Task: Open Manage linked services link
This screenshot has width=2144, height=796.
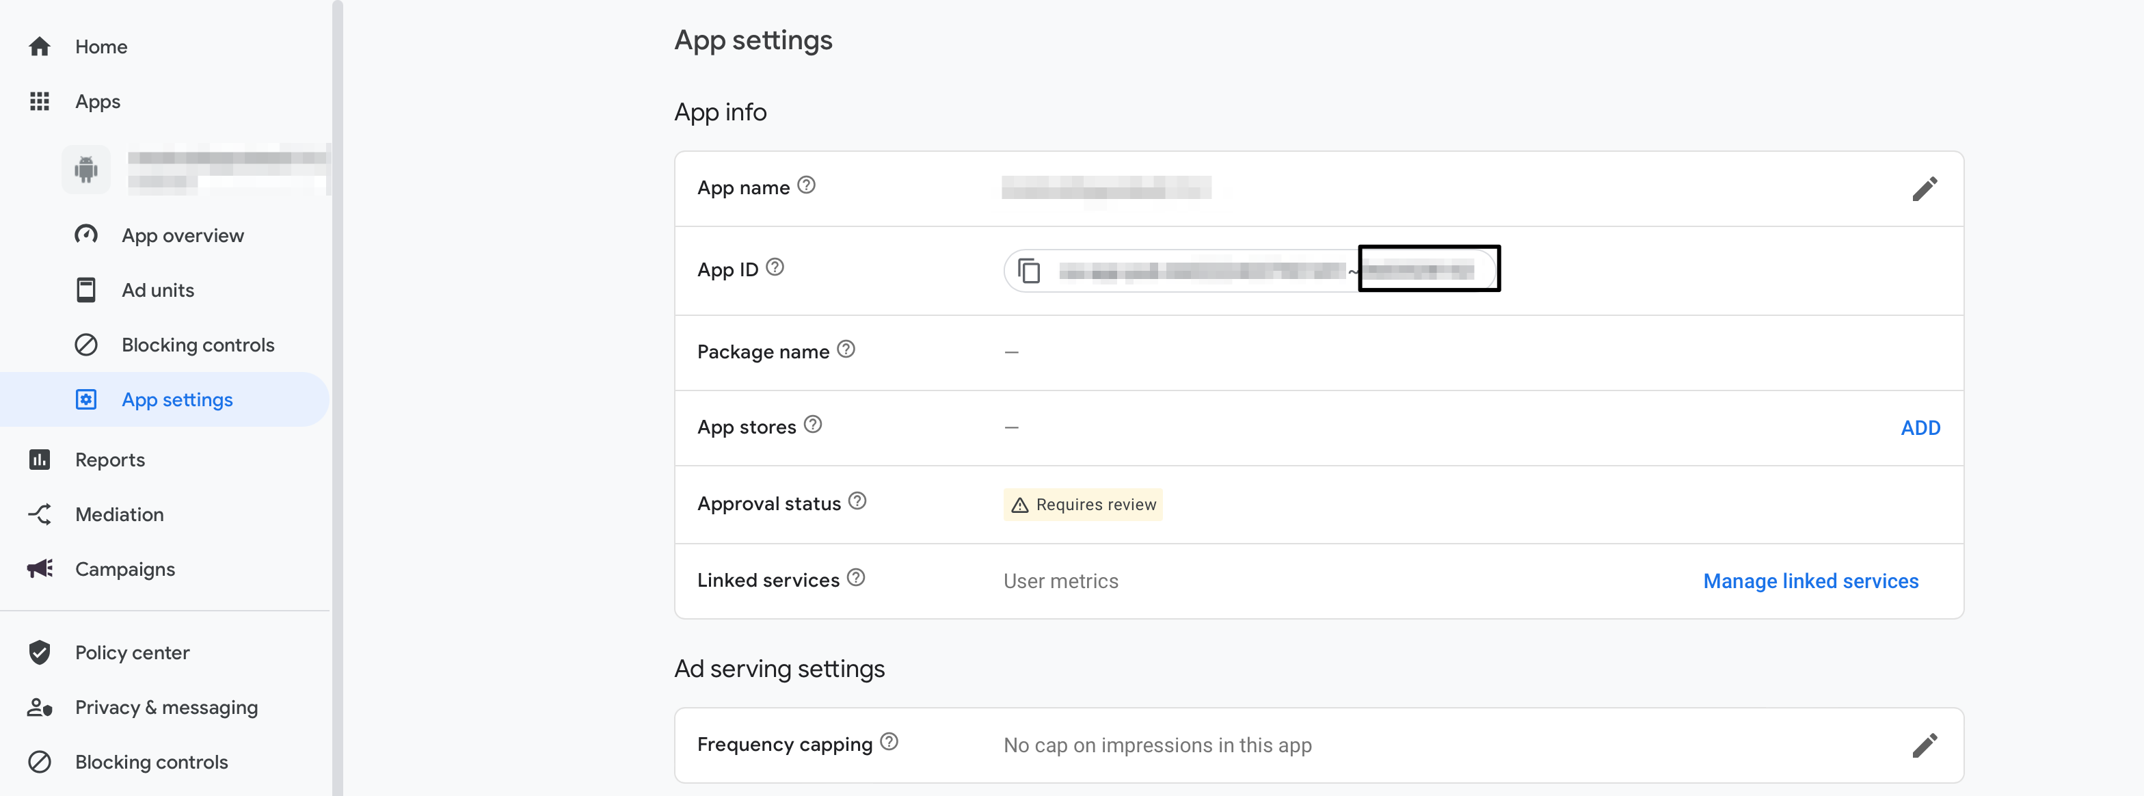Action: (1810, 581)
